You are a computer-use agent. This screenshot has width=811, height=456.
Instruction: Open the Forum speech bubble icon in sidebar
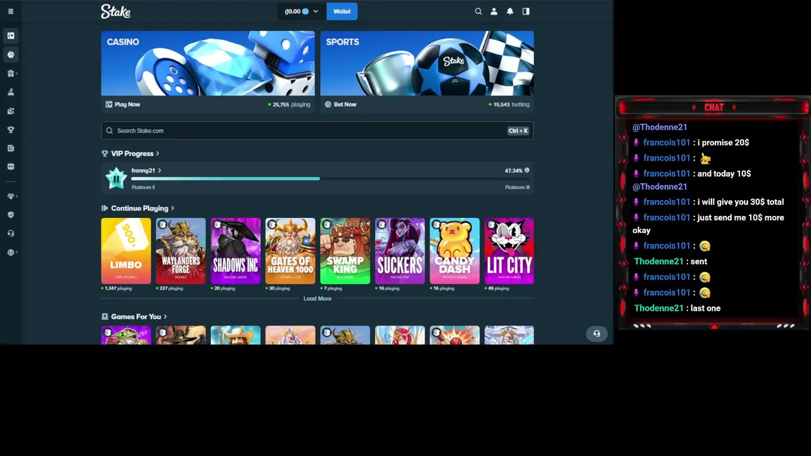tap(11, 167)
